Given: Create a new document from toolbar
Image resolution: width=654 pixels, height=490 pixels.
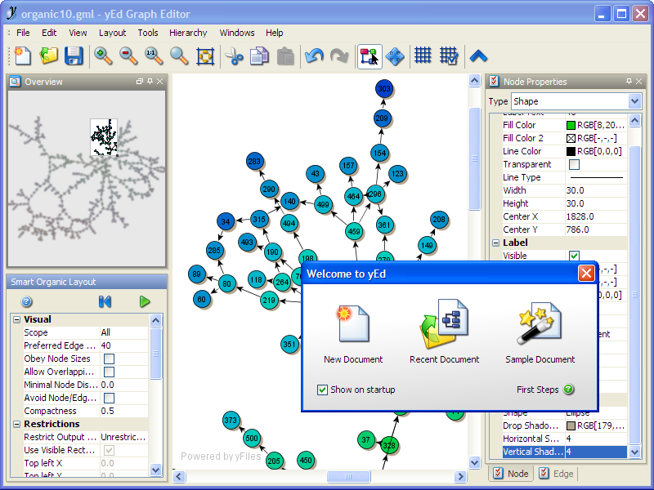Looking at the screenshot, I should coord(23,56).
